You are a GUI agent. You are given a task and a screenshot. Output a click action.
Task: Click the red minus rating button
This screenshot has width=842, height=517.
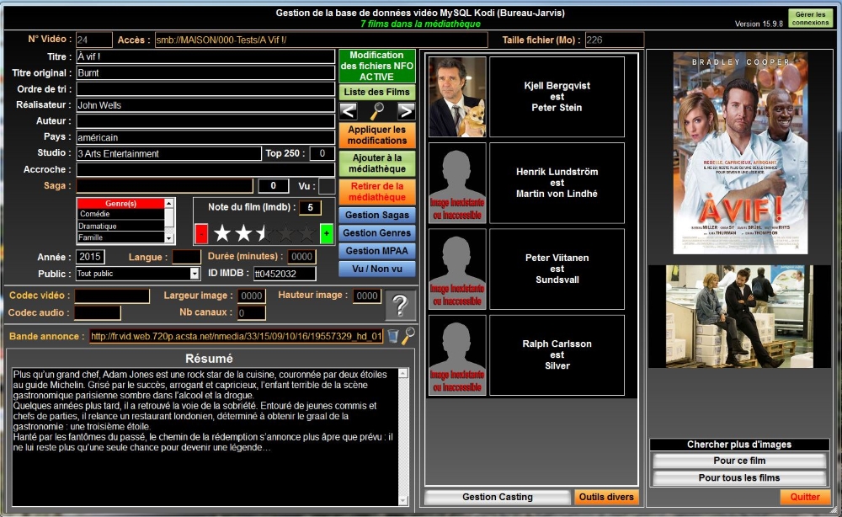(x=201, y=233)
